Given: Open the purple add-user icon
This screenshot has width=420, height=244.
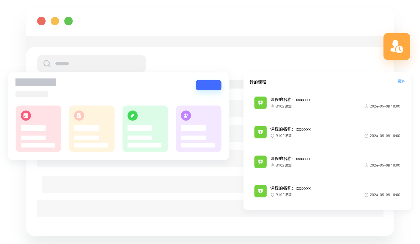Looking at the screenshot, I should point(186,116).
